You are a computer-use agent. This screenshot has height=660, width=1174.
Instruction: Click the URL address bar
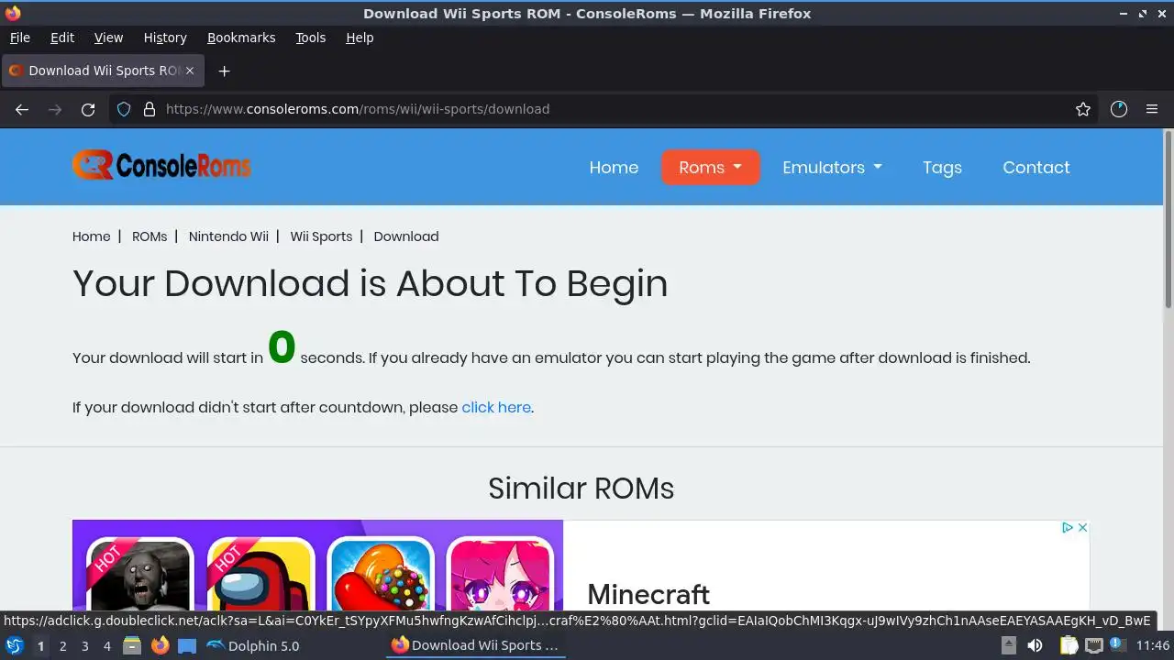(x=605, y=109)
